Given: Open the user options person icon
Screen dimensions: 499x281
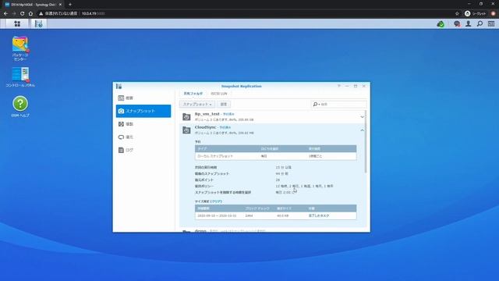Looking at the screenshot, I should pyautogui.click(x=468, y=24).
